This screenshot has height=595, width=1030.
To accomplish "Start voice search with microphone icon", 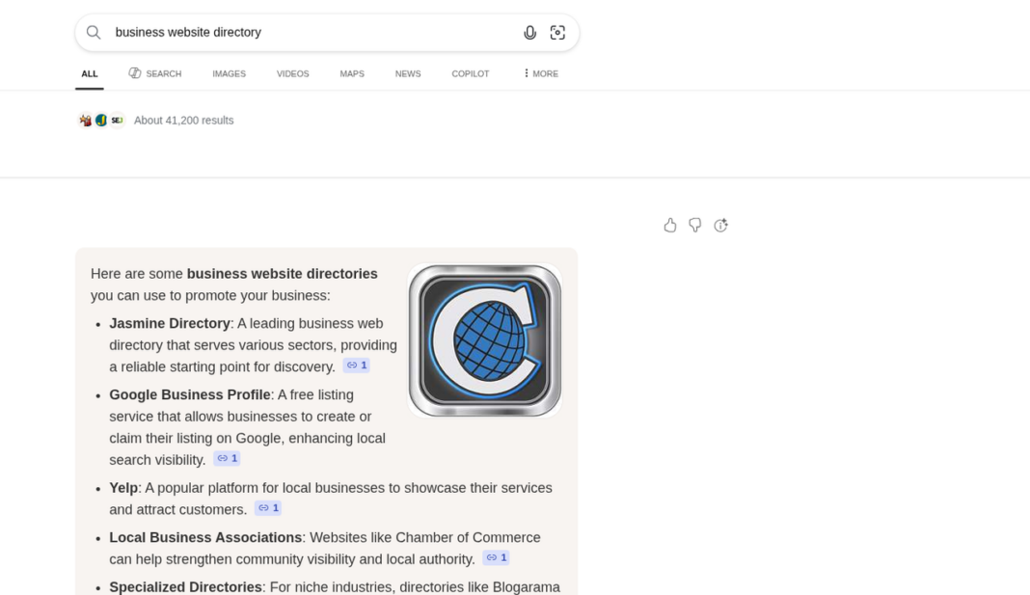I will pyautogui.click(x=529, y=32).
